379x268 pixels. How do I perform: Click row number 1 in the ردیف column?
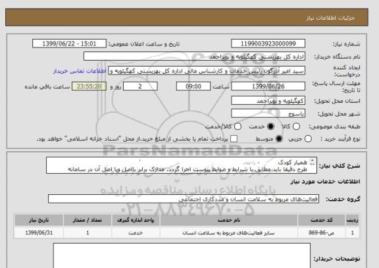[x=353, y=233]
